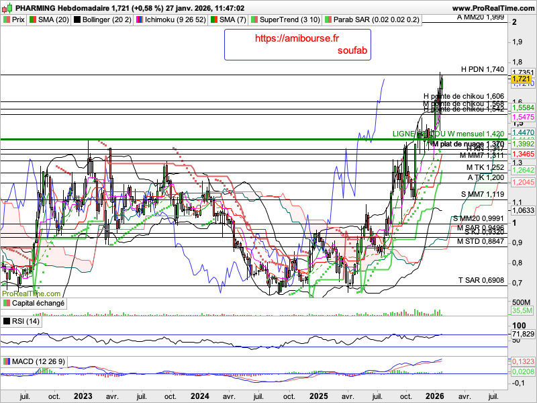The height and width of the screenshot is (403, 537).
Task: Click the SuperTrend indicator color icon
Action: pos(254,20)
